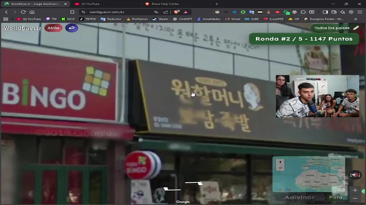366x205 pixels.
Task: Click the Google Translate extension icon
Action: pyautogui.click(x=252, y=12)
